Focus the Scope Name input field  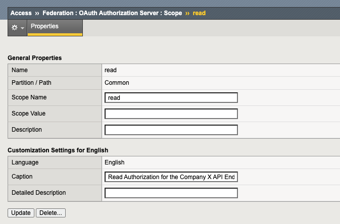[x=171, y=98]
